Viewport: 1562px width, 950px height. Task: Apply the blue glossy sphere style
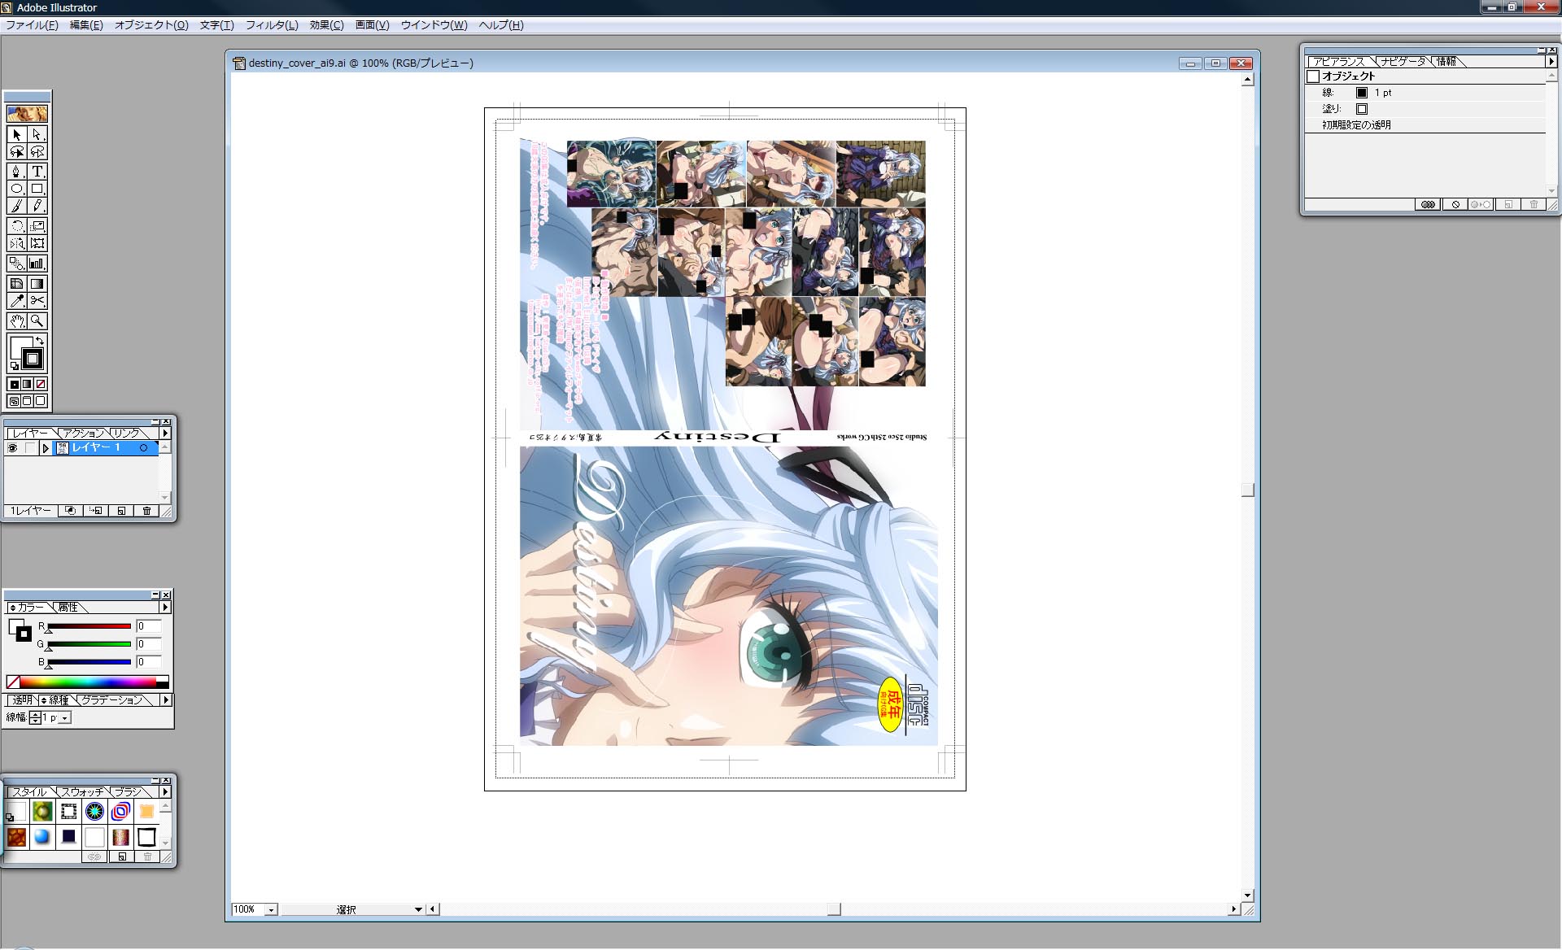pyautogui.click(x=42, y=837)
